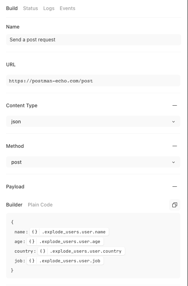Image resolution: width=188 pixels, height=286 pixels.
Task: Click the braces icon beside the country field
Action: (42, 251)
